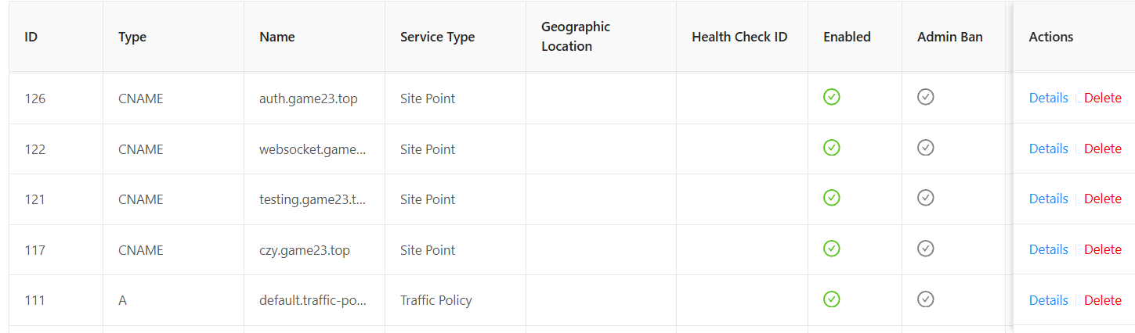Image resolution: width=1135 pixels, height=333 pixels.
Task: Click Enabled status icon for testing.game23 row
Action: (x=831, y=198)
